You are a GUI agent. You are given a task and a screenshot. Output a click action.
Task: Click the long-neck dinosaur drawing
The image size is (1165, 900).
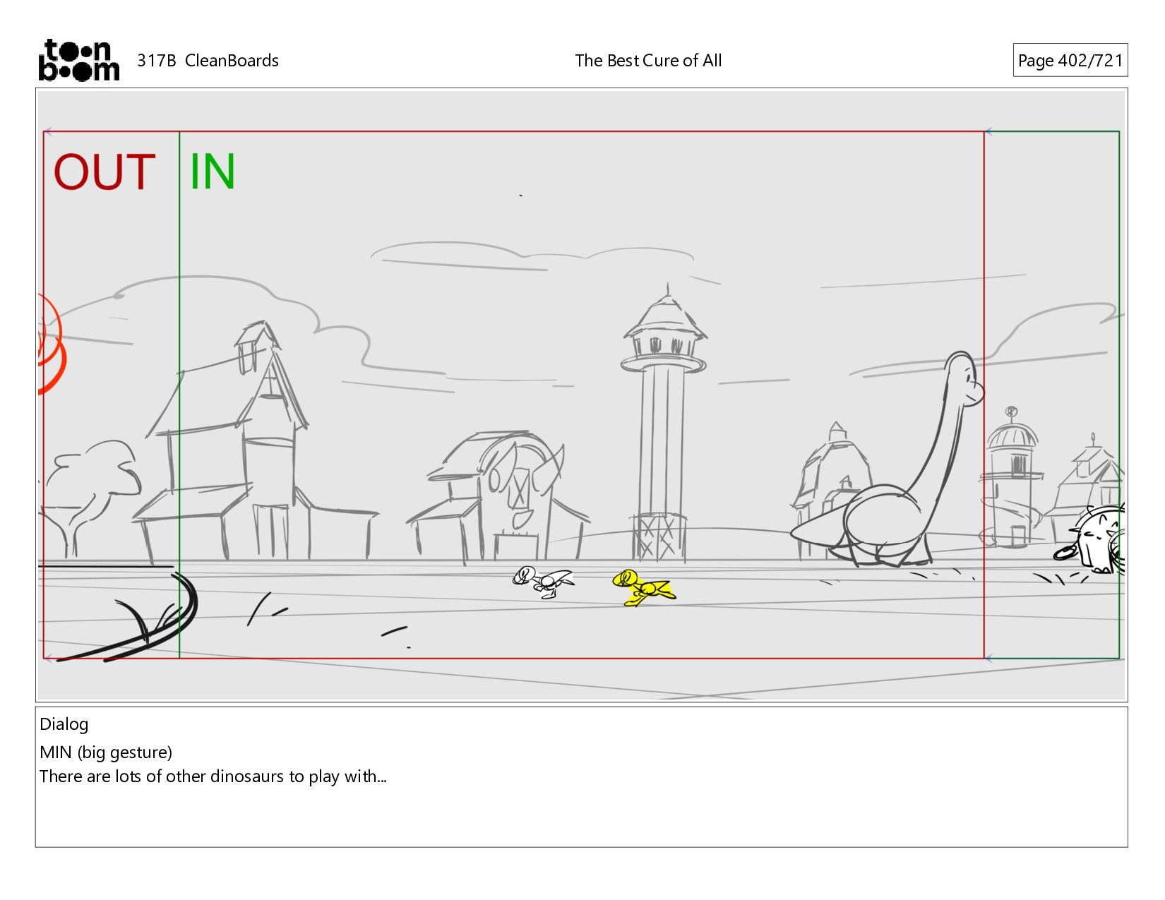pos(888,460)
